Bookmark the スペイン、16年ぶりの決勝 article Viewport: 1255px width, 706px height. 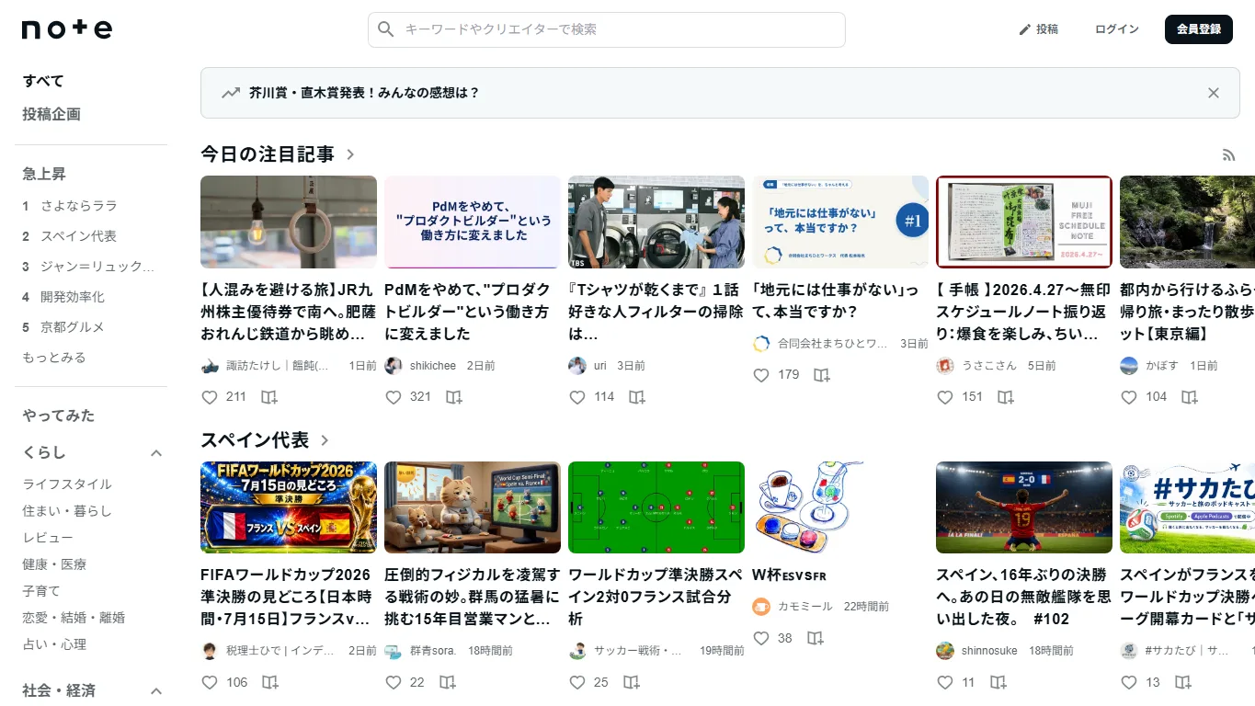(998, 682)
